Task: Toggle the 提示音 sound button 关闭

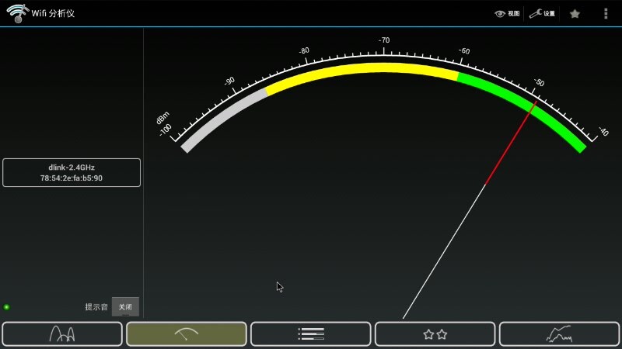Action: click(125, 306)
